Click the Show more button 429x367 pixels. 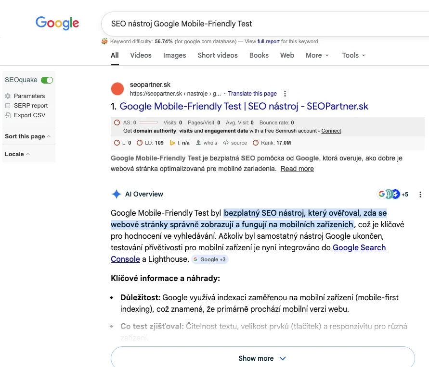(x=262, y=358)
